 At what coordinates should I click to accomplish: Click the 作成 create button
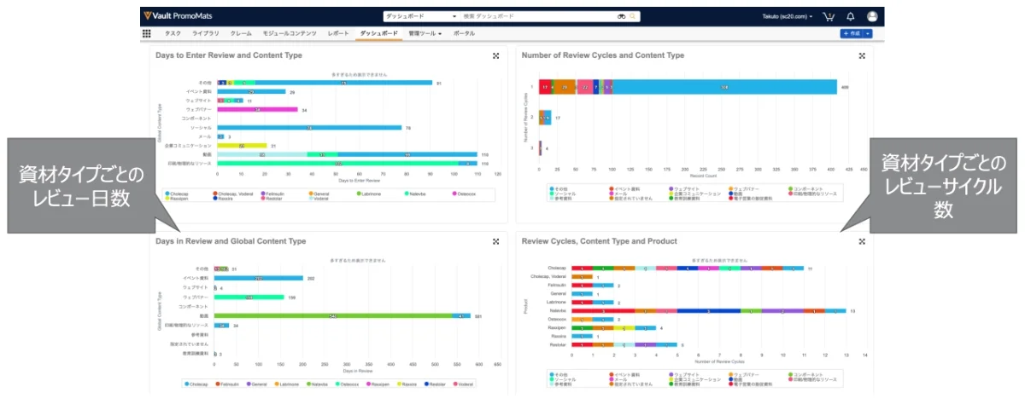(852, 33)
